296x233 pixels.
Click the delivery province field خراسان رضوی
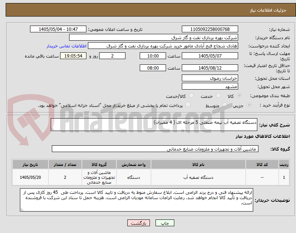(x=210, y=78)
